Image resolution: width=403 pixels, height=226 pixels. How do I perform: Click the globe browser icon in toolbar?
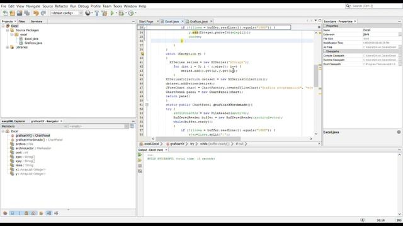88,13
